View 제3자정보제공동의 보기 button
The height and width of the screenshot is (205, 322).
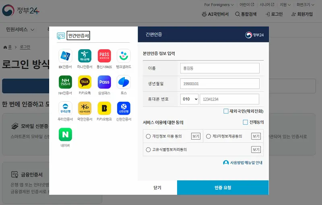[256, 136]
